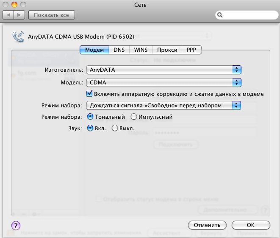The height and width of the screenshot is (238, 280).
Task: Click the forward navigation arrow
Action: (19, 15)
